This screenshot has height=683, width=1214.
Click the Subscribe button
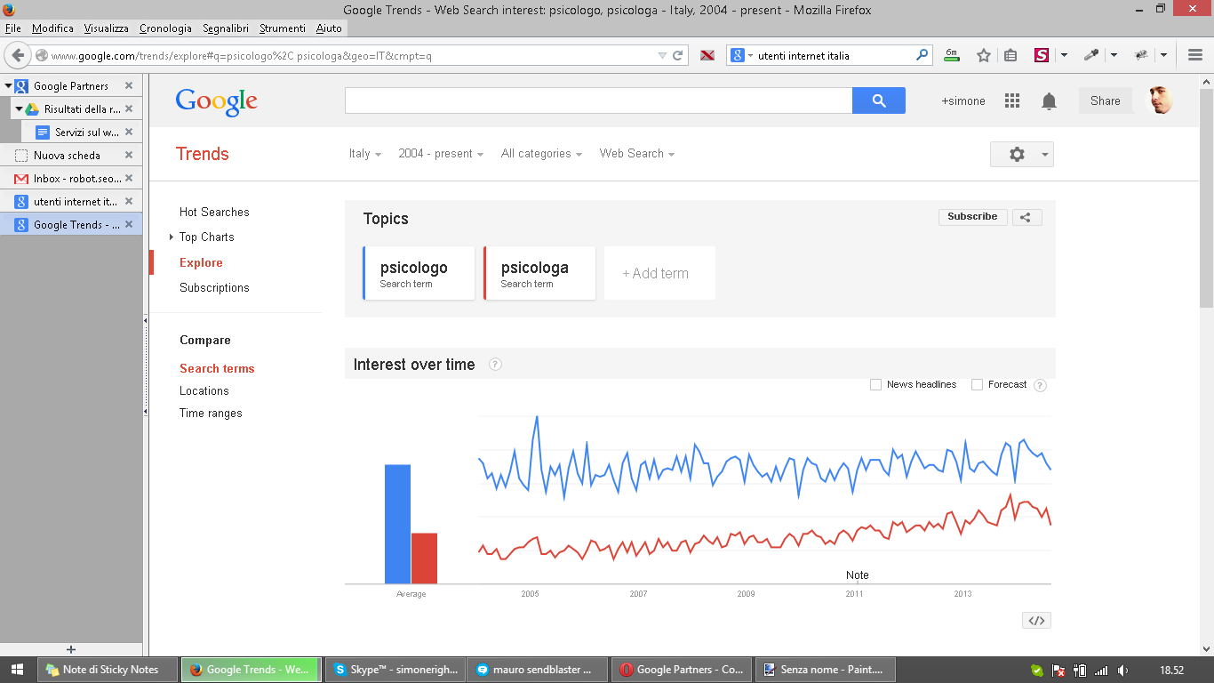coord(972,217)
